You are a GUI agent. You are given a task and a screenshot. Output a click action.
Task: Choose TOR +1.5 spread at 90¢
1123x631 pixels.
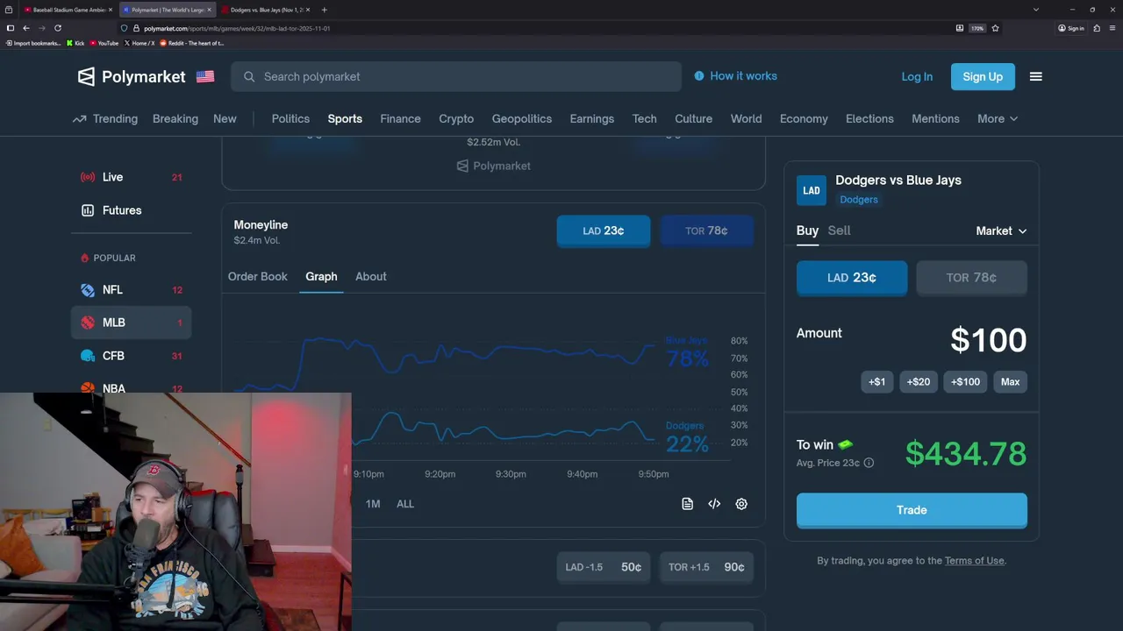(706, 567)
